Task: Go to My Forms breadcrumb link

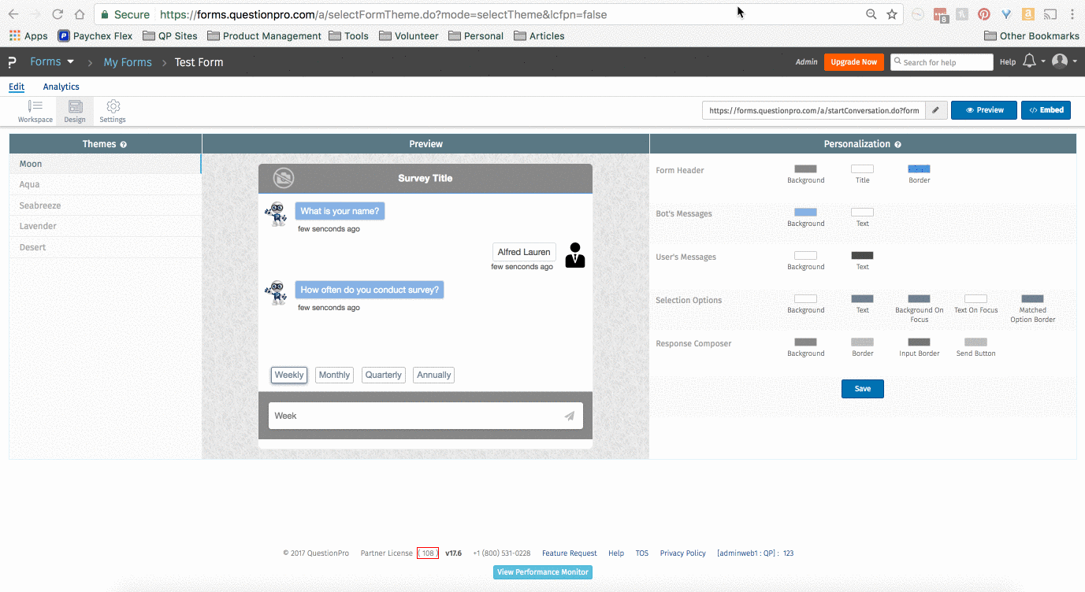Action: 128,62
